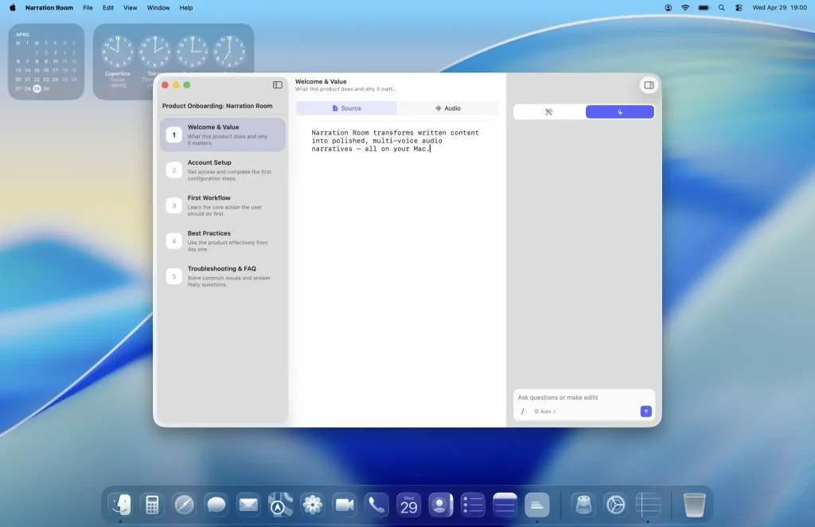
Task: Open the View menu
Action: 130,8
